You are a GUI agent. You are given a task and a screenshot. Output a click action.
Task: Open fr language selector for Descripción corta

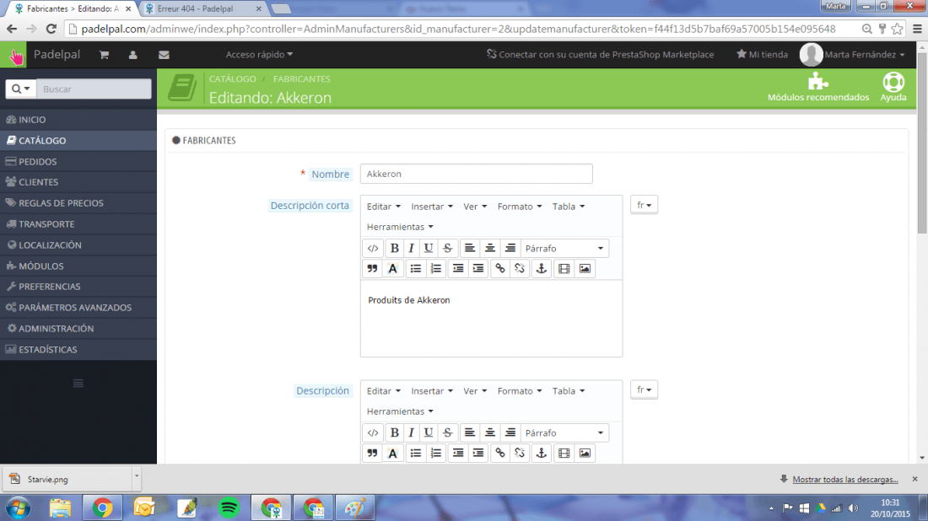pos(644,205)
